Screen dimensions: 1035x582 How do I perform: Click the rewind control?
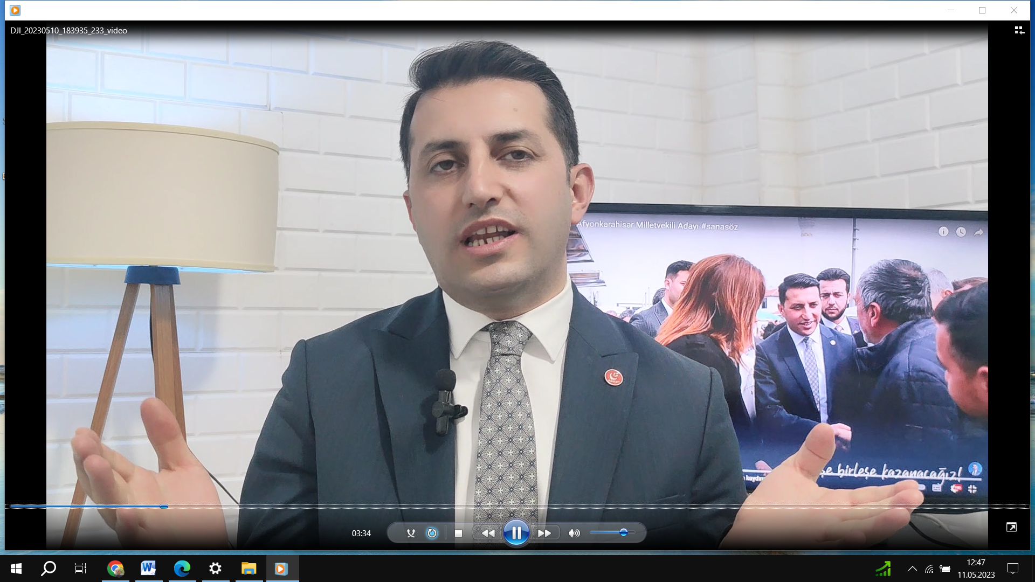pyautogui.click(x=488, y=532)
